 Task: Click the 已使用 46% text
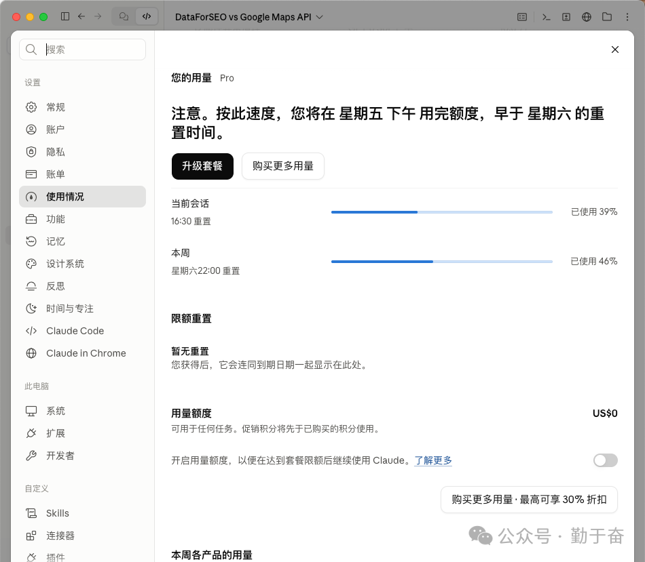pos(594,261)
